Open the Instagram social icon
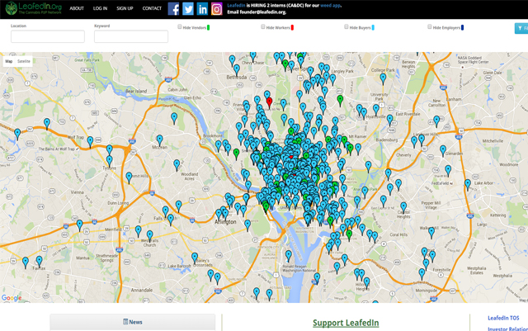528x331 pixels. (217, 9)
